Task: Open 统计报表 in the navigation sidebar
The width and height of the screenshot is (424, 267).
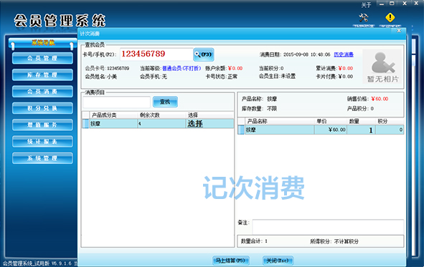Action: [42, 142]
